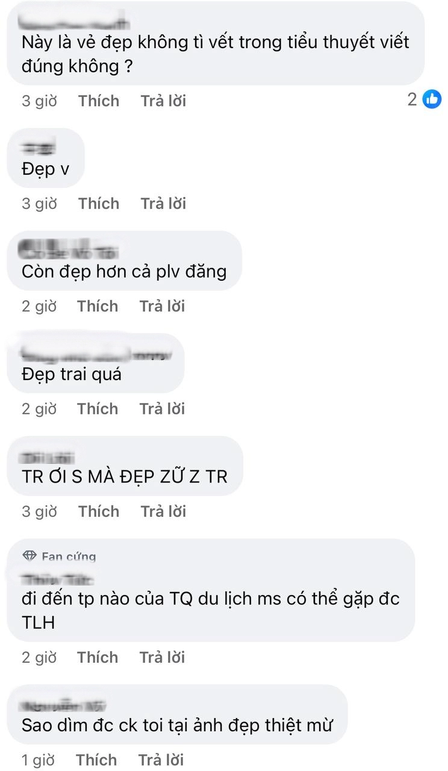The height and width of the screenshot is (771, 448).
Task: Click the blue like reaction icon
Action: 432,99
